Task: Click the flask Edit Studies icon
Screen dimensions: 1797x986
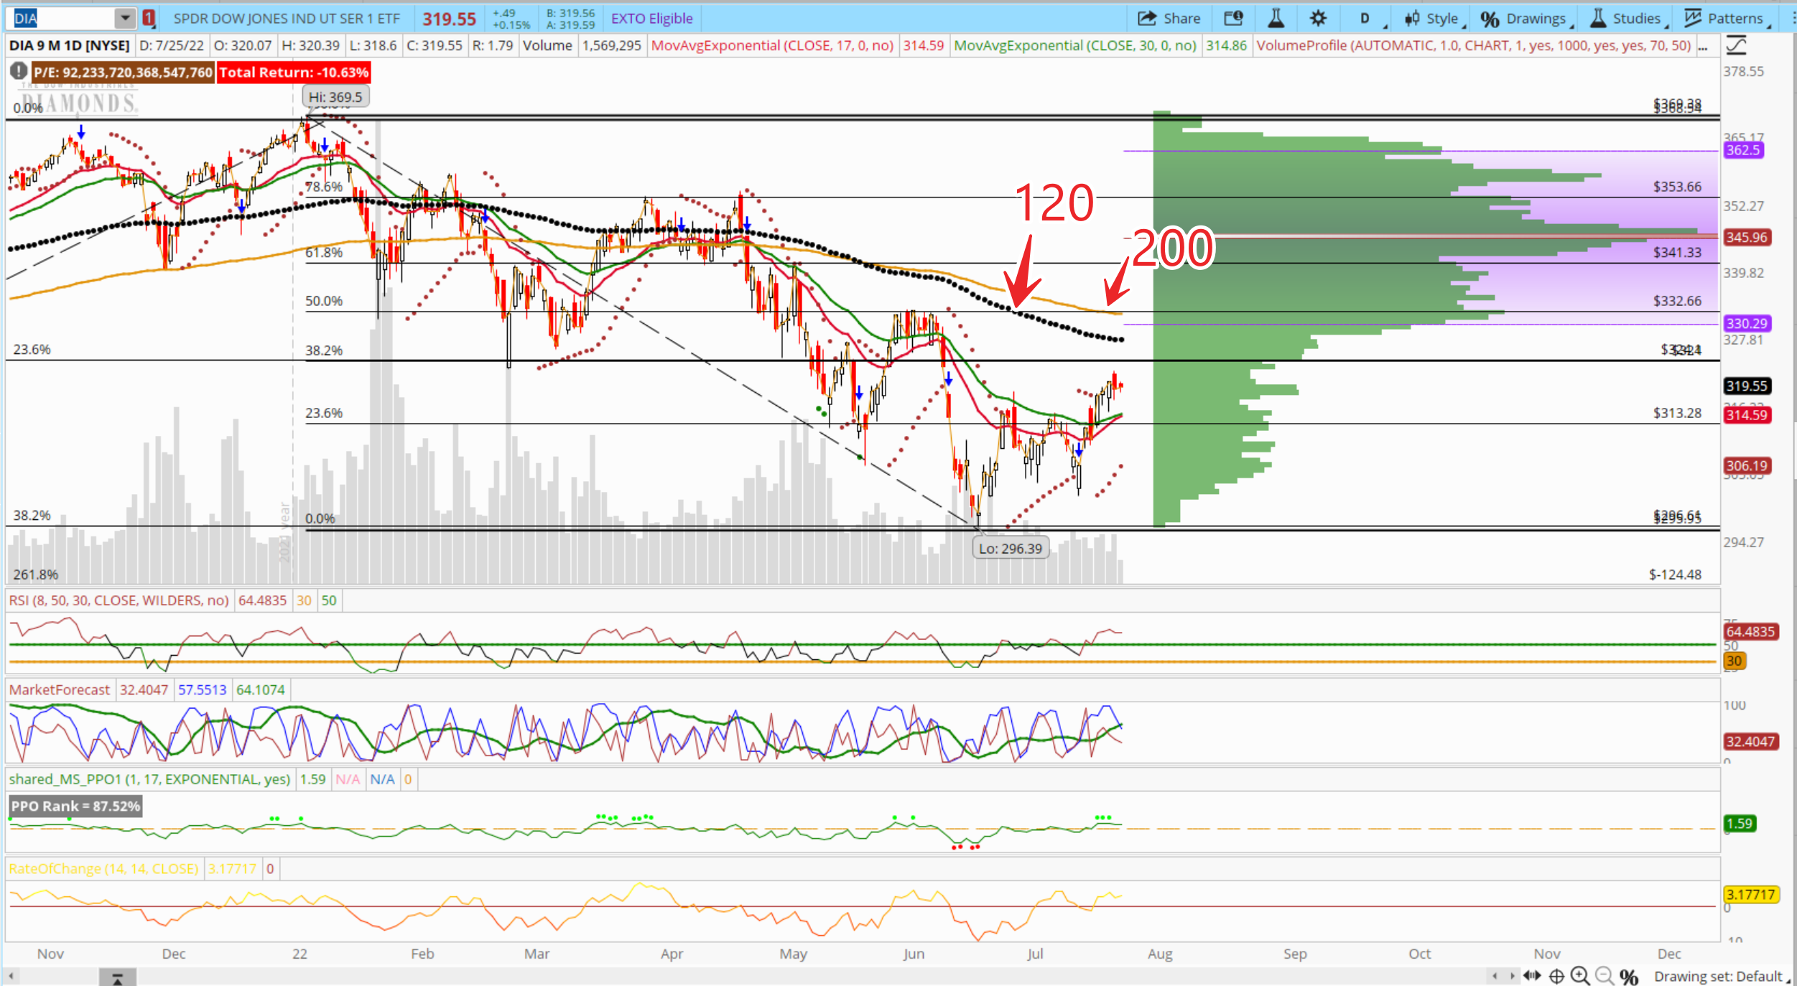Action: (x=1276, y=19)
